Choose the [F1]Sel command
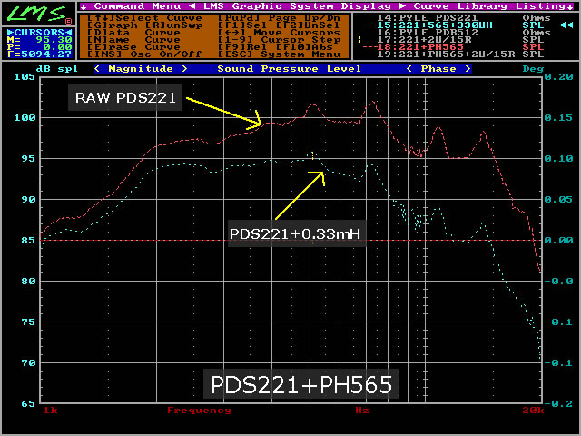Screen dimensions: 581x436 pyautogui.click(x=242, y=25)
